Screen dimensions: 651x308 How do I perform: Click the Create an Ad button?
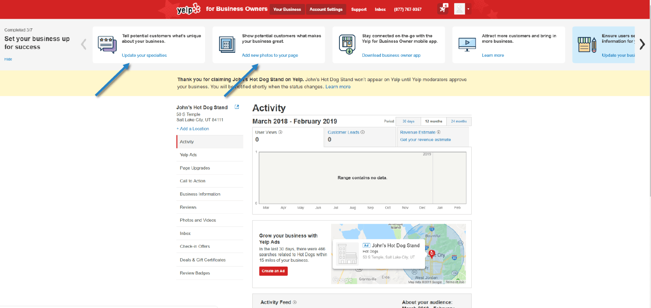274,271
